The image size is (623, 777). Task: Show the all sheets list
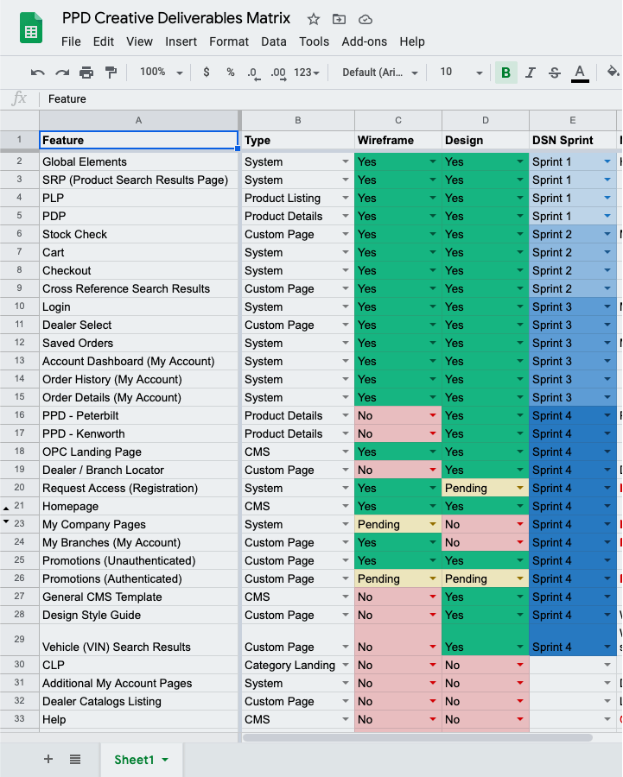(x=75, y=759)
